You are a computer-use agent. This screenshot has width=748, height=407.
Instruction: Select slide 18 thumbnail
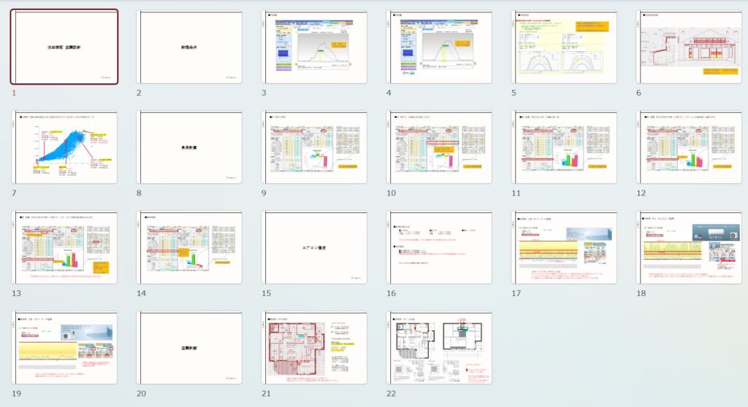(690, 248)
